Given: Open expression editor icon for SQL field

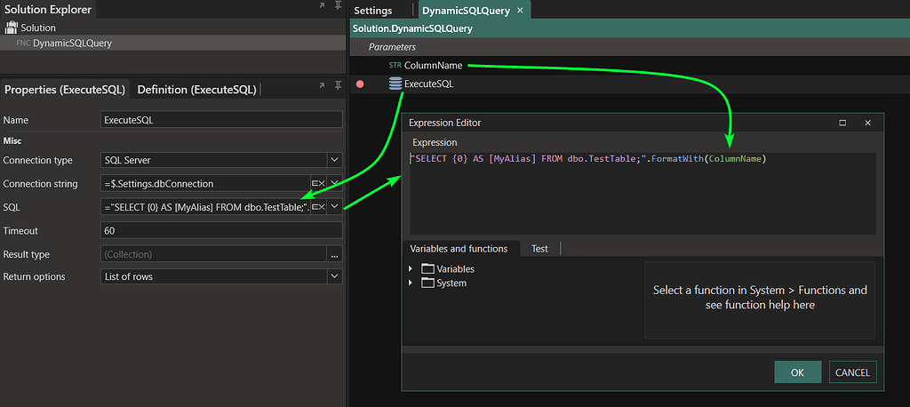Looking at the screenshot, I should (317, 207).
